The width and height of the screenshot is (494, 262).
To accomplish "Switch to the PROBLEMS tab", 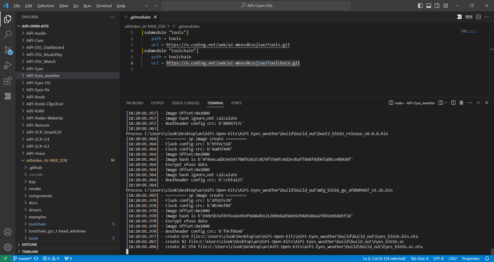I will [135, 103].
